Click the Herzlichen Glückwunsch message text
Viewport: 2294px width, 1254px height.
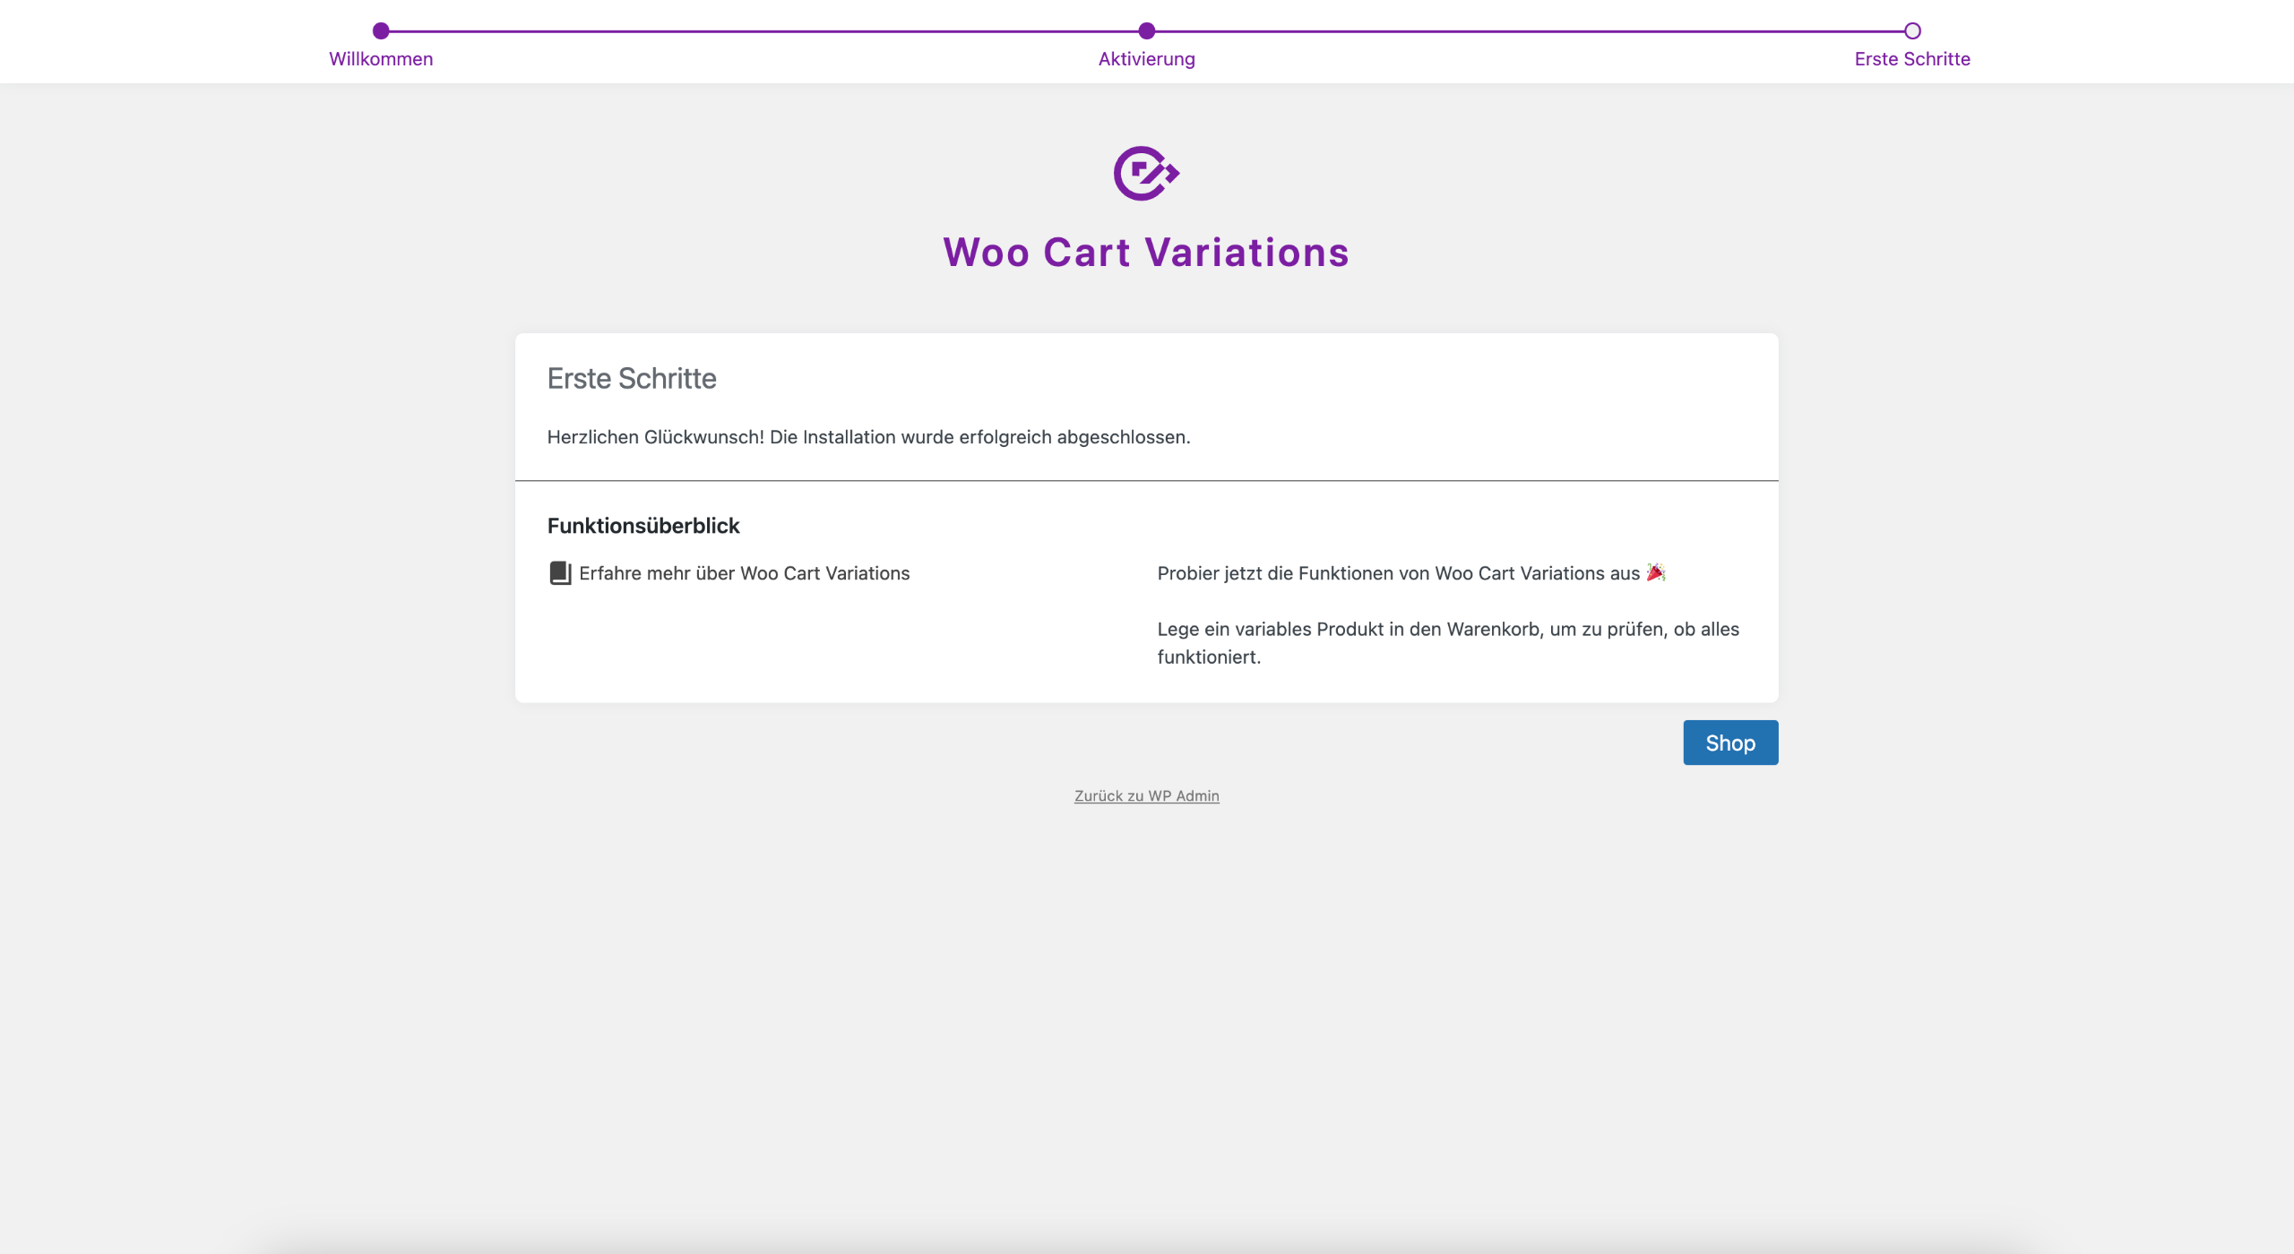(x=868, y=437)
